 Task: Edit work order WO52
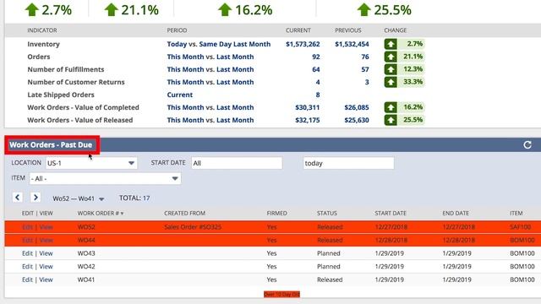(27, 227)
